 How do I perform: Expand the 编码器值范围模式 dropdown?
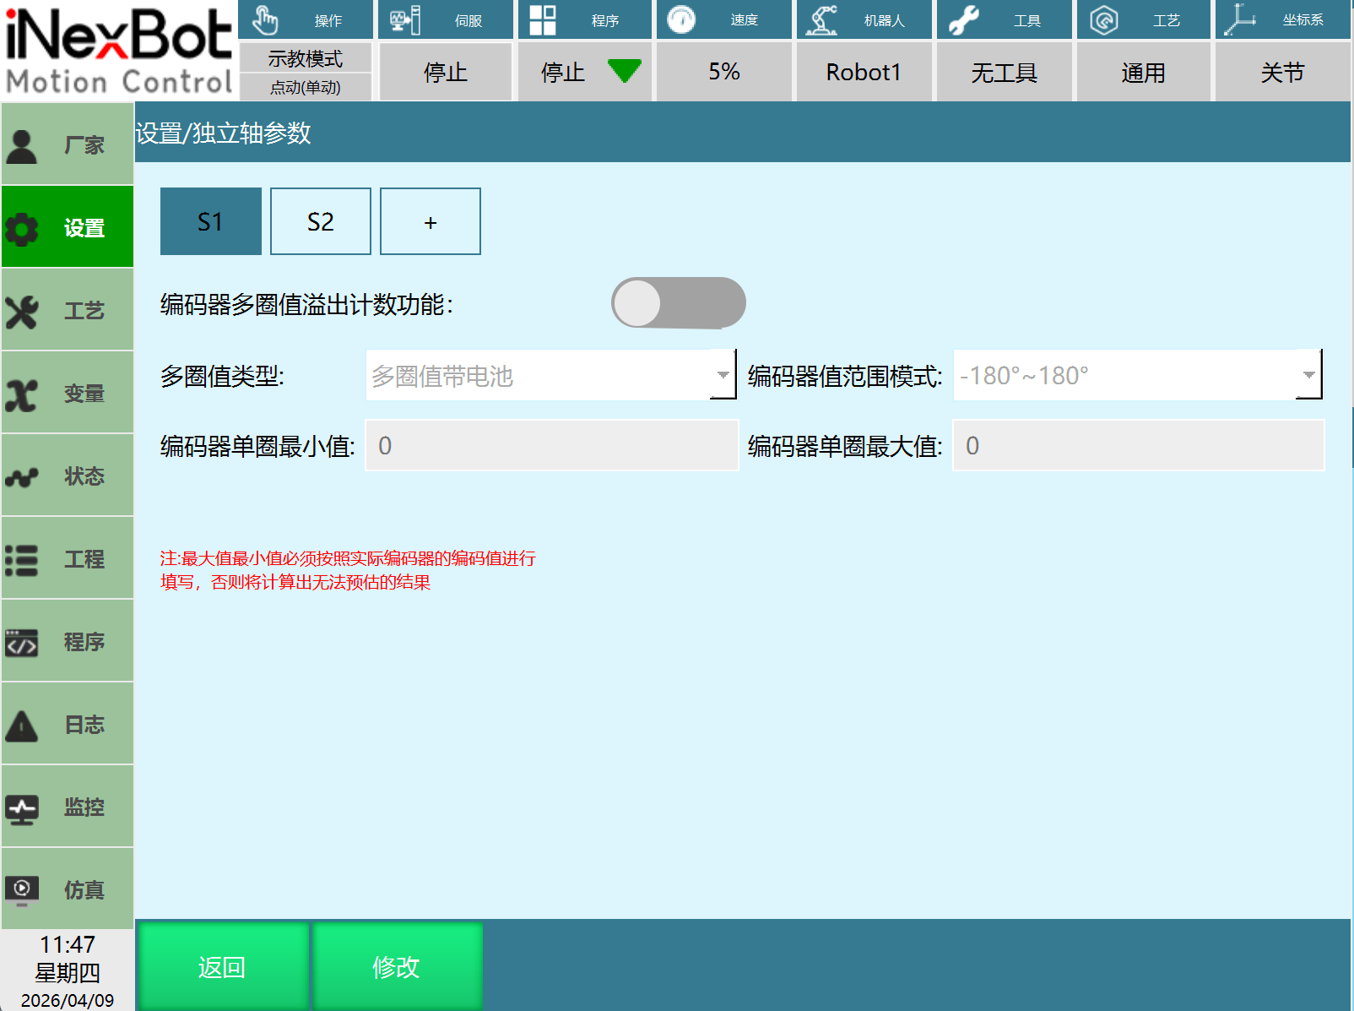click(1137, 375)
